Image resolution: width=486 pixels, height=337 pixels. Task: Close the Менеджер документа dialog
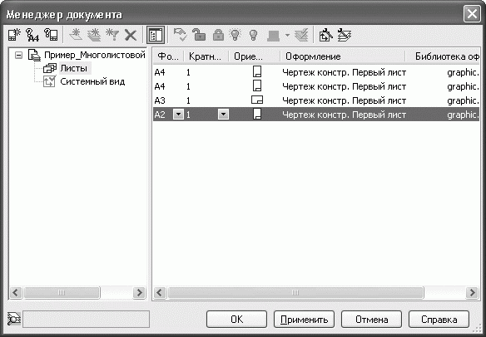472,14
